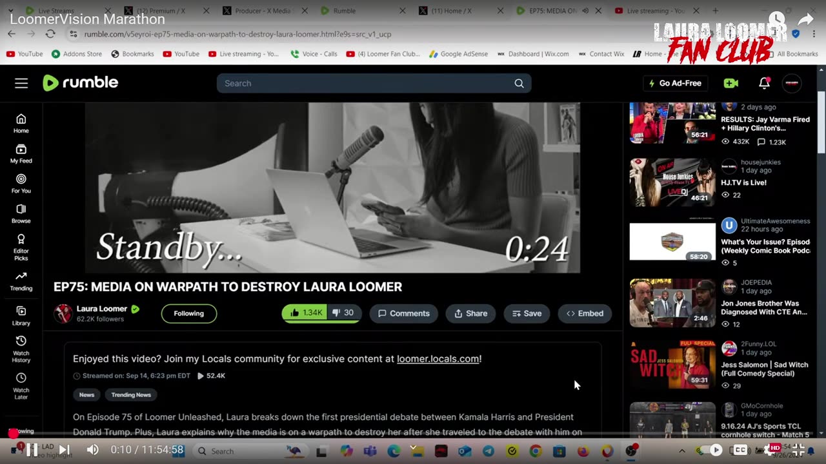Image resolution: width=826 pixels, height=464 pixels.
Task: Click the browser back arrow
Action: point(12,34)
